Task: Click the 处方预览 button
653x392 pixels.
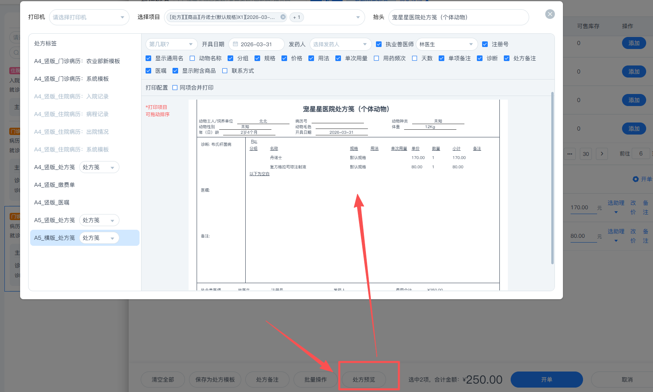Action: pos(363,380)
